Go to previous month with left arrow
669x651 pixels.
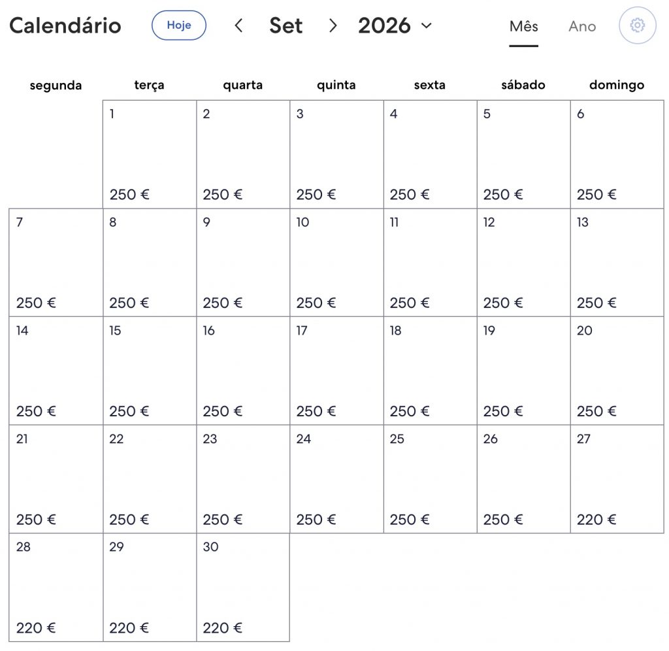point(239,25)
